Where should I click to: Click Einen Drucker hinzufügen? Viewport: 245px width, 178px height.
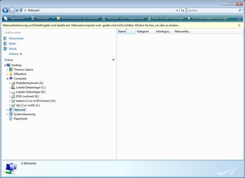click(166, 18)
